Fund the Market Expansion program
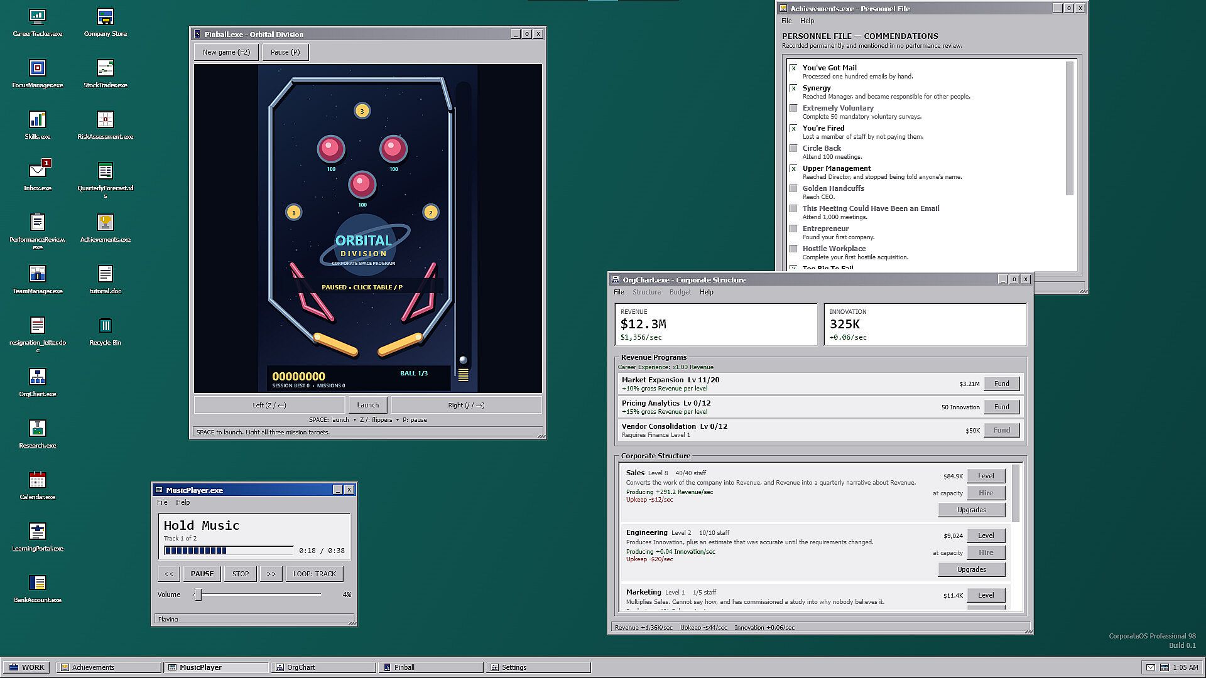Viewport: 1206px width, 678px height. (x=1001, y=384)
